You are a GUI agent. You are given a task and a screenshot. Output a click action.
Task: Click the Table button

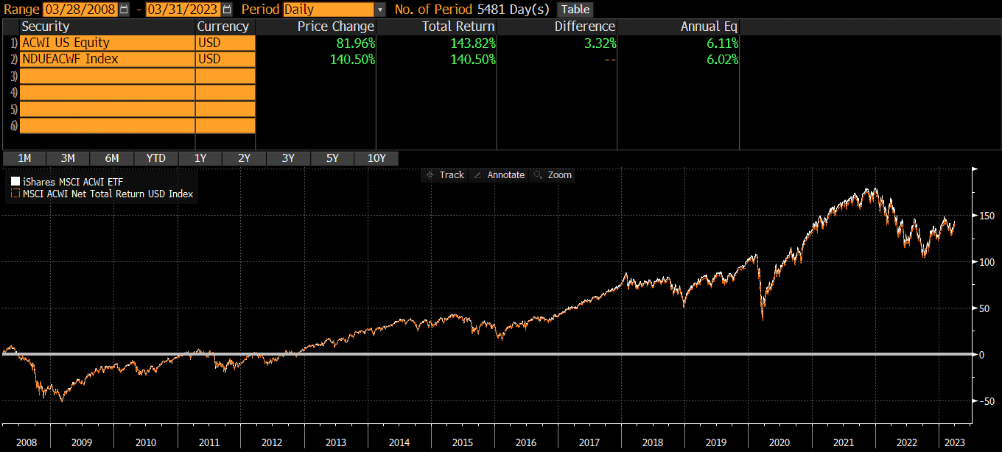click(575, 9)
